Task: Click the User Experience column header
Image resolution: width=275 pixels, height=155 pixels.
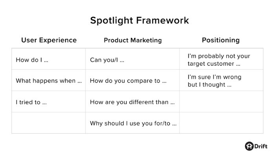Action: coord(49,40)
